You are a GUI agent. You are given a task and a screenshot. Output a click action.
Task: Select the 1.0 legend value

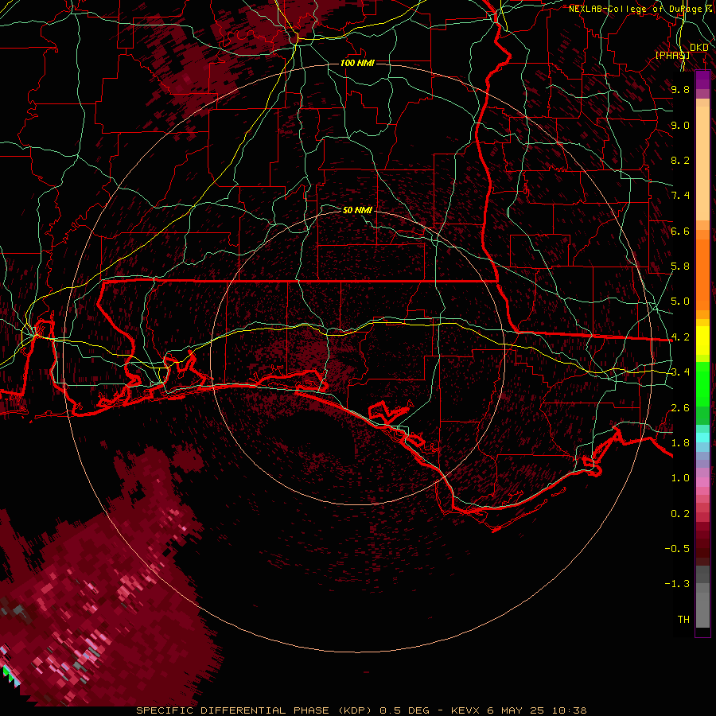coord(680,478)
